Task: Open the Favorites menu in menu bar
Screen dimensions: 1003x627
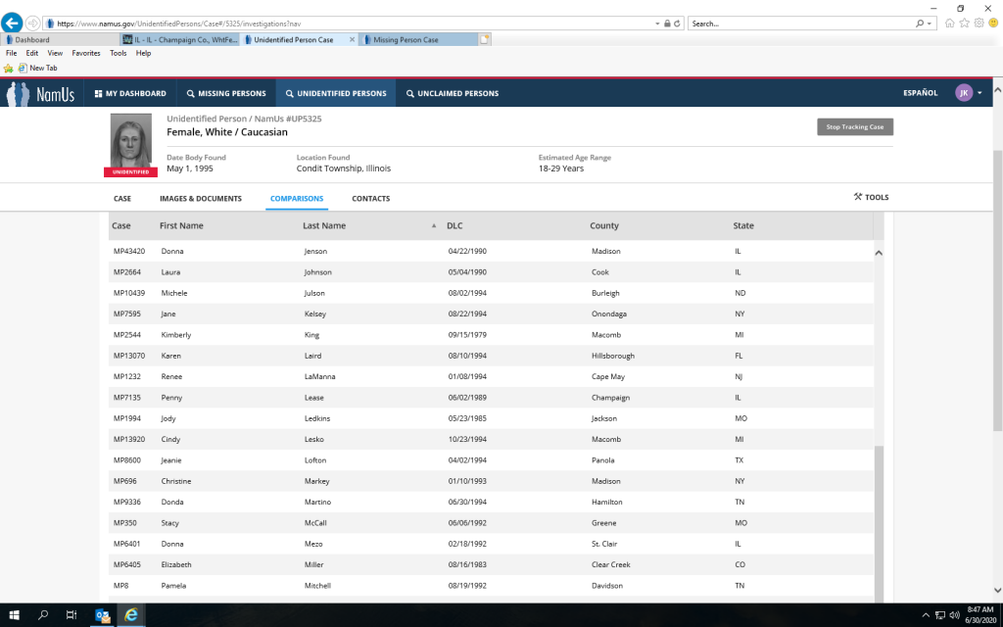Action: [x=86, y=53]
